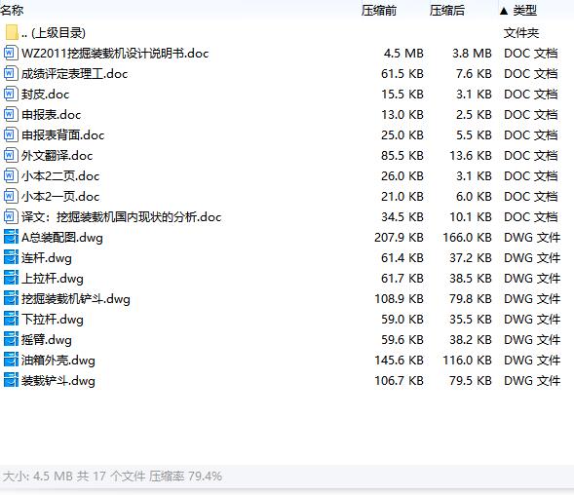The width and height of the screenshot is (574, 495).
Task: Click DWG 文件 type in 摇臂.dwg row
Action: tap(532, 340)
